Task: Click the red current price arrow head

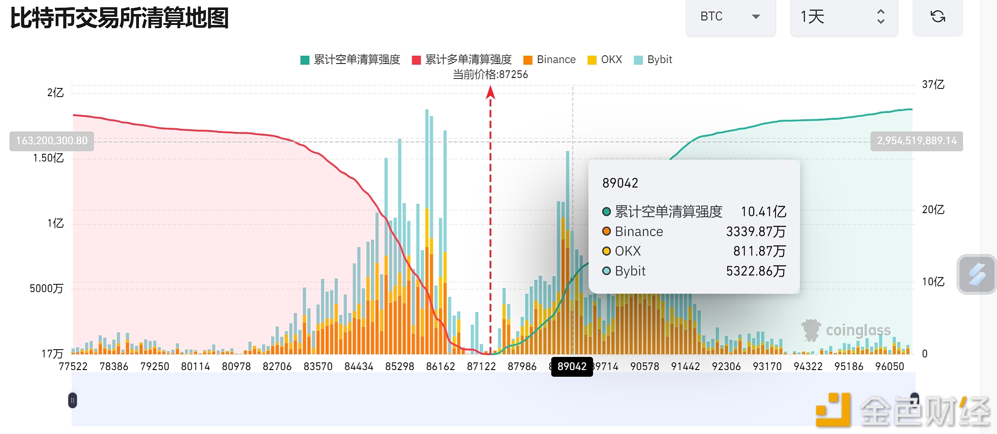Action: (491, 93)
